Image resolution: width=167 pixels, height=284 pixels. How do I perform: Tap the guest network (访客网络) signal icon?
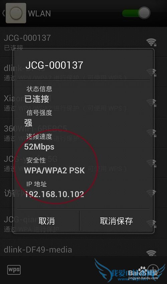[x=151, y=193]
